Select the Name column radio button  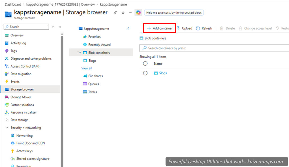tap(145, 63)
